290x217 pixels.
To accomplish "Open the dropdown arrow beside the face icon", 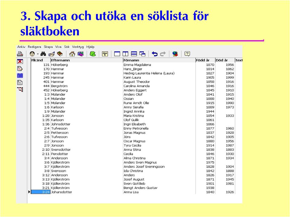I will point(38,54).
